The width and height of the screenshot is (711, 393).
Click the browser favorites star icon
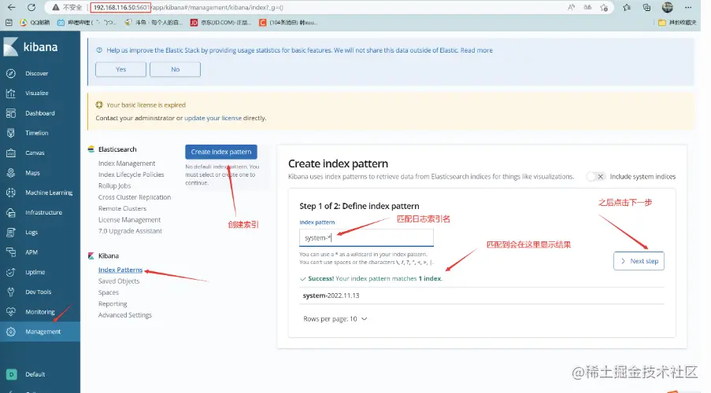(627, 7)
